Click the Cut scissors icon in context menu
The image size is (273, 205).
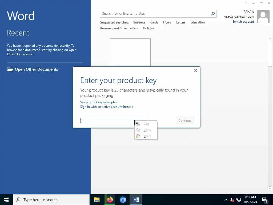pyautogui.click(x=138, y=124)
